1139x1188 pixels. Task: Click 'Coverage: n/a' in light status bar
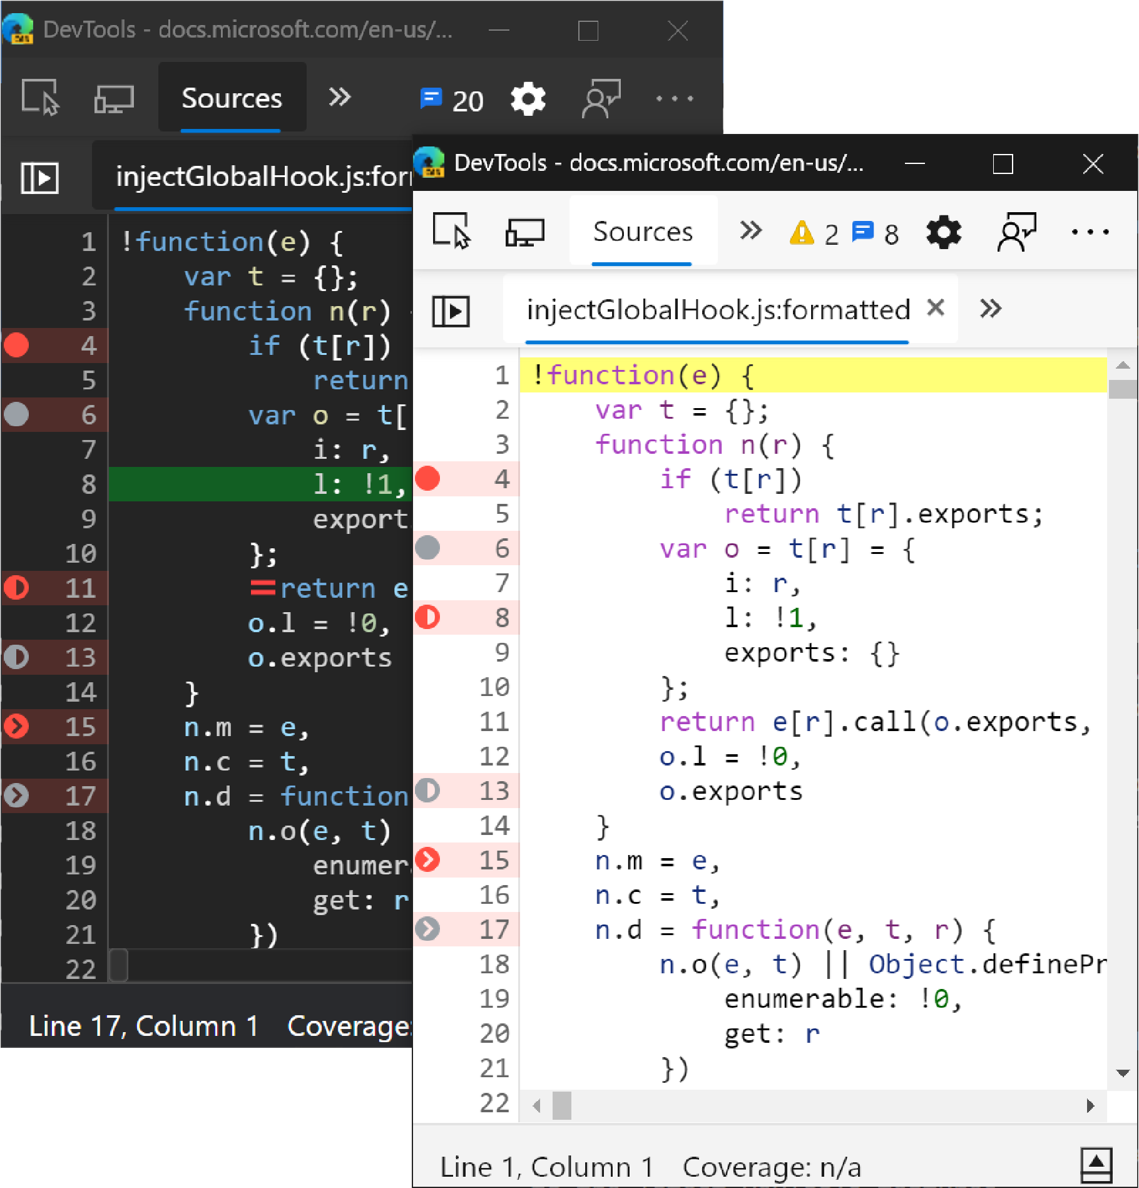point(772,1167)
